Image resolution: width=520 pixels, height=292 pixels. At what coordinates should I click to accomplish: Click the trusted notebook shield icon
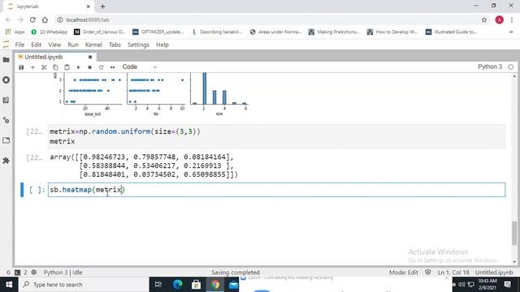428,273
